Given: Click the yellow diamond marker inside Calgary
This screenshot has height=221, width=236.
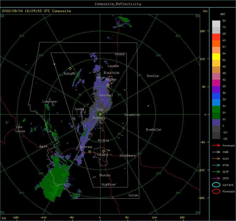Looking at the screenshot, I should 104,151.
